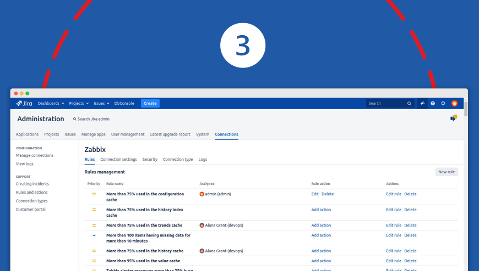Viewport: 479px width, 271px height.
Task: Click Add action for trends cache rule
Action: pos(321,225)
